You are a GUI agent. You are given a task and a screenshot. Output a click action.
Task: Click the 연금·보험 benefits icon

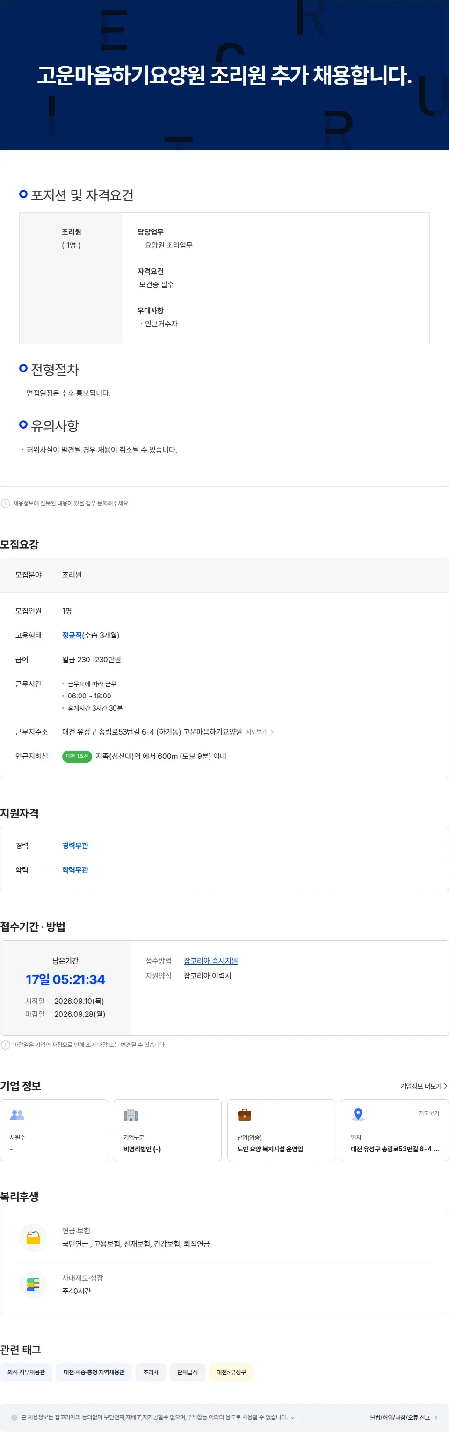coord(33,1238)
